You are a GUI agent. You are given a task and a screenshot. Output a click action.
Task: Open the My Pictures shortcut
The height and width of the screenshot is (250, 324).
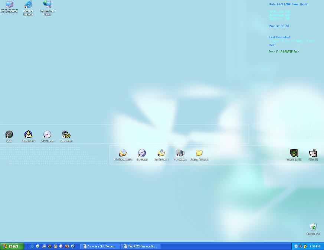point(161,153)
